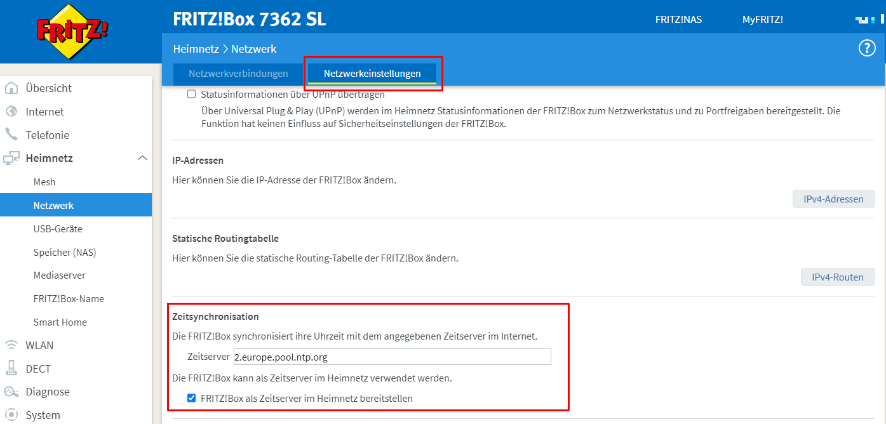Screen dimensions: 886x424
Task: Switch to Netzwerkverbindungen tab
Action: pyautogui.click(x=238, y=74)
